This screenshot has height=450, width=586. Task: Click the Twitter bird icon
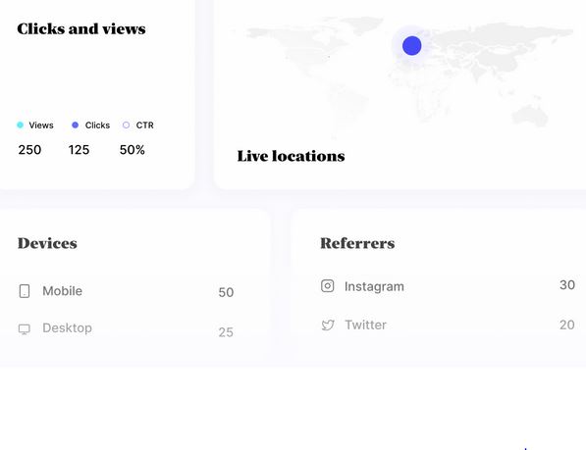pyautogui.click(x=328, y=325)
